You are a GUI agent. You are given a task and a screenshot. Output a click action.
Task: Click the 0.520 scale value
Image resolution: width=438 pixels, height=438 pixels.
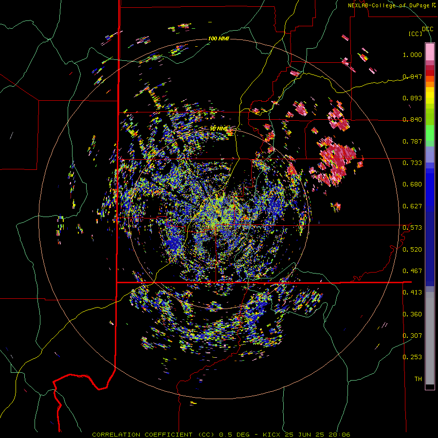tap(412, 250)
